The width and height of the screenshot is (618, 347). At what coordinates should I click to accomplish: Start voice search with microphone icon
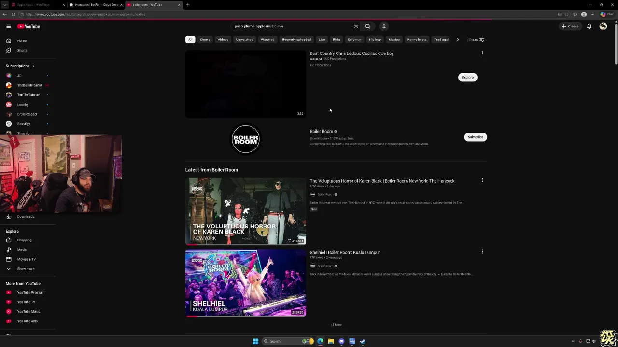pos(384,27)
